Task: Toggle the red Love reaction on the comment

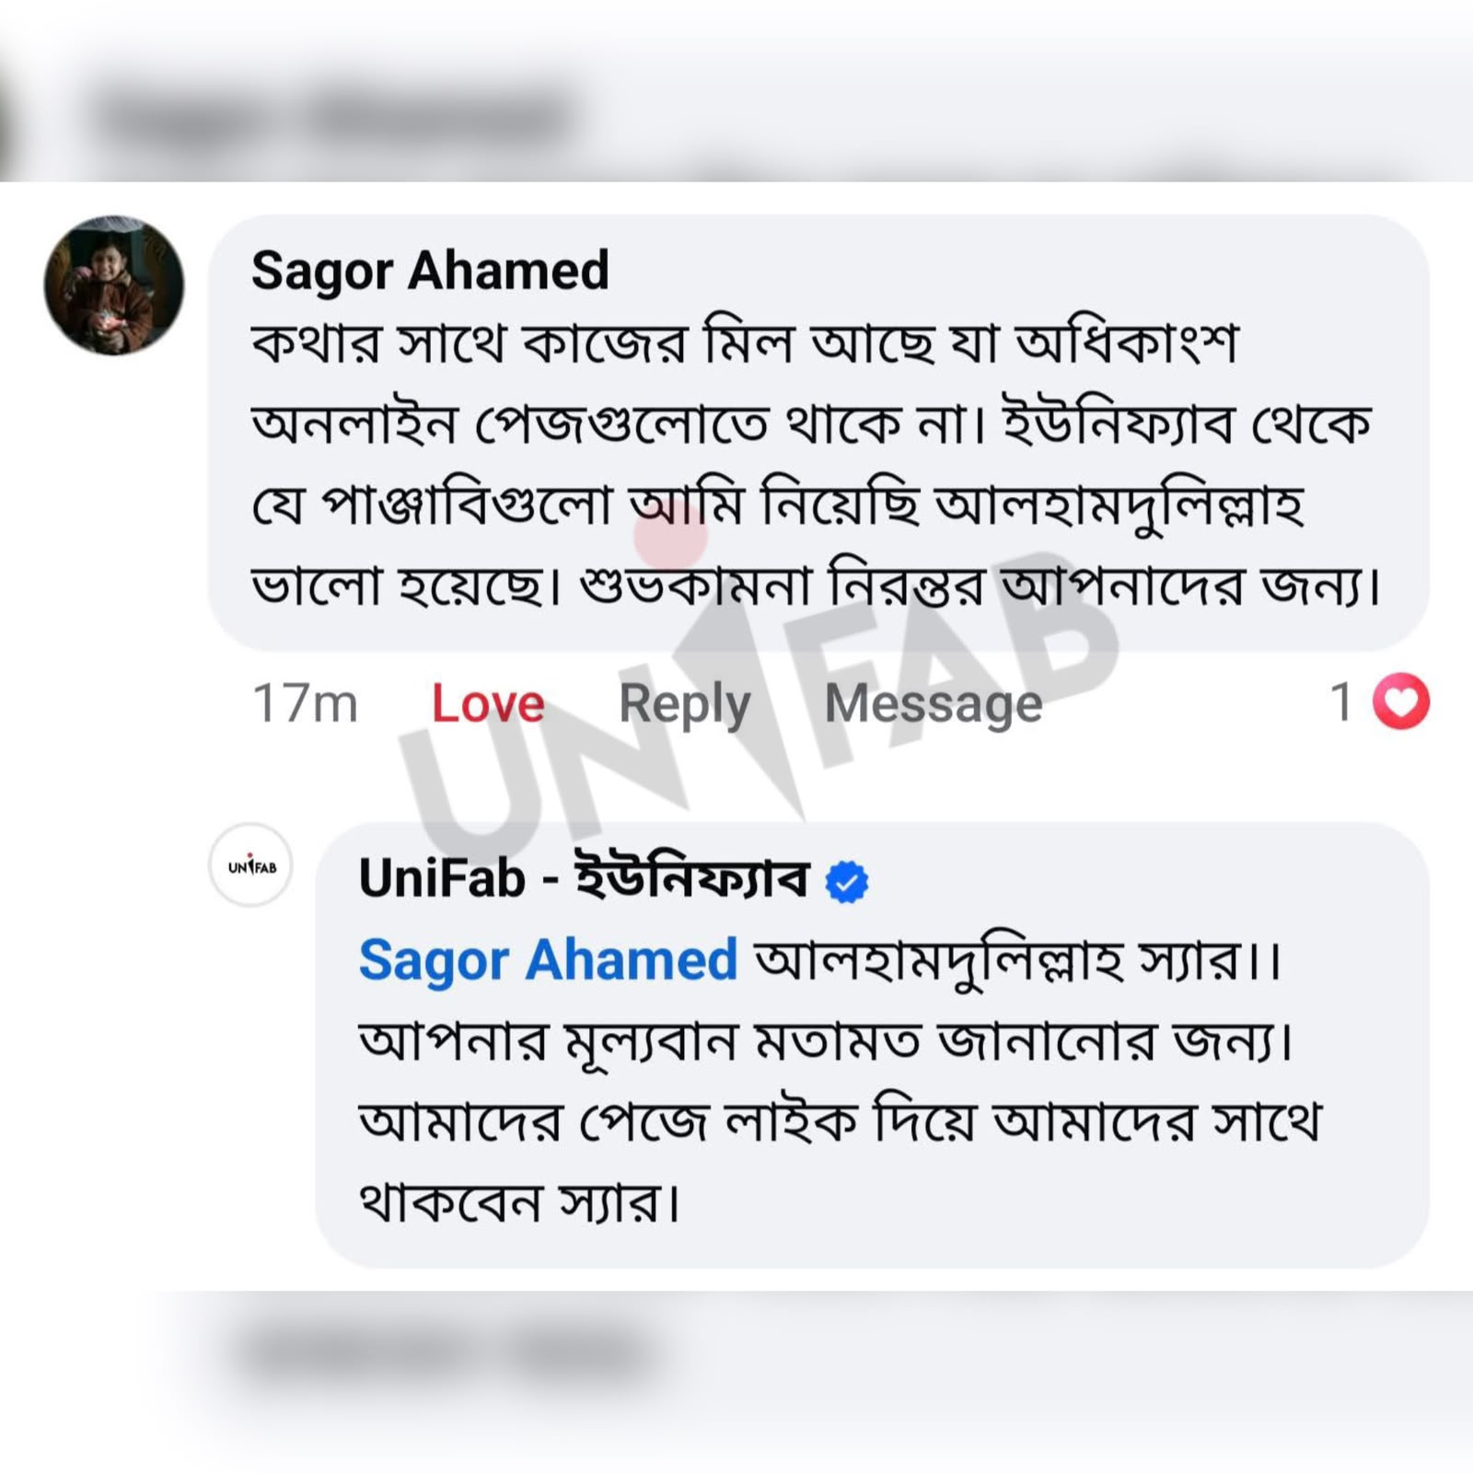Action: pos(488,703)
